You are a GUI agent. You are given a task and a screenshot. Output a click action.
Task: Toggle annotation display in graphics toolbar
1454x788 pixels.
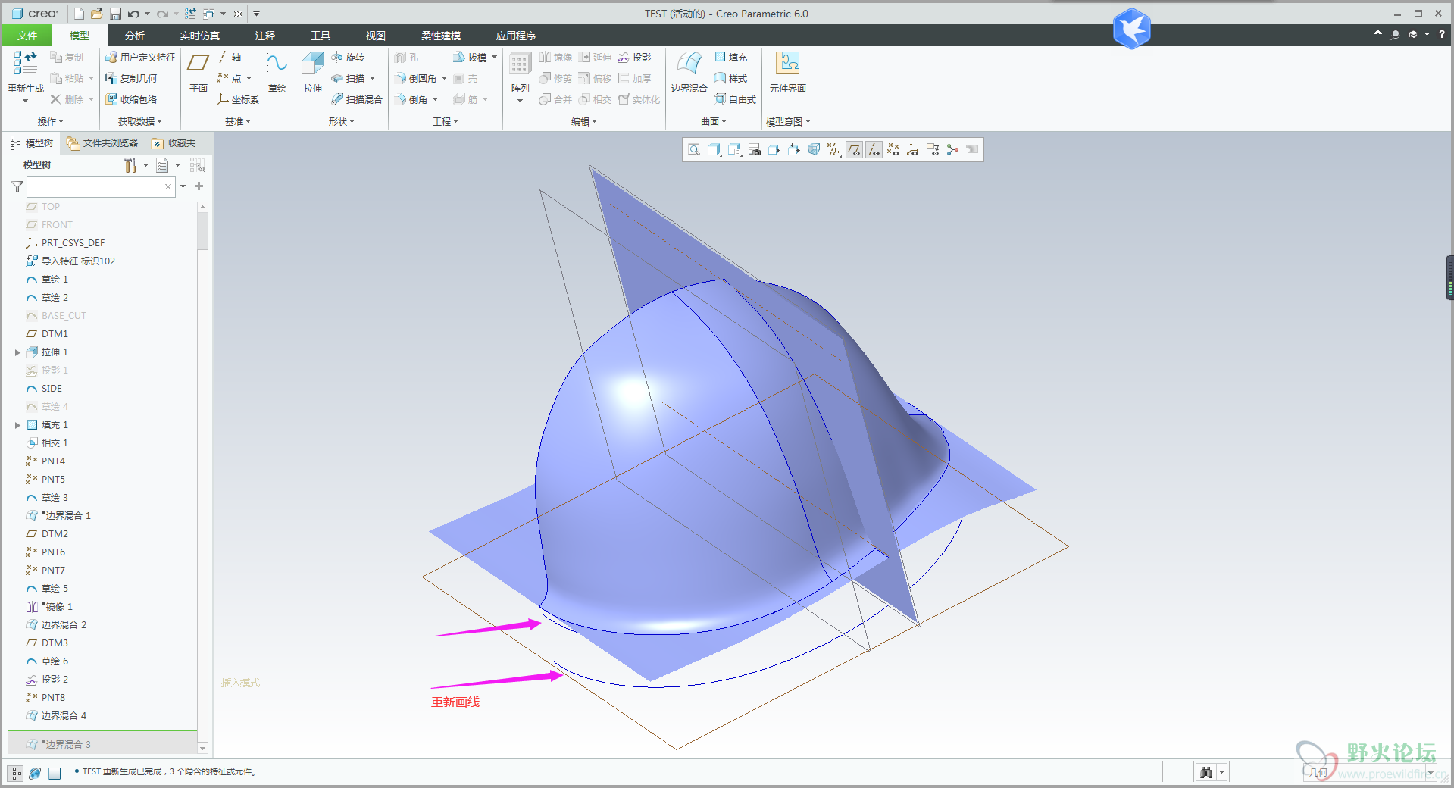pyautogui.click(x=933, y=150)
